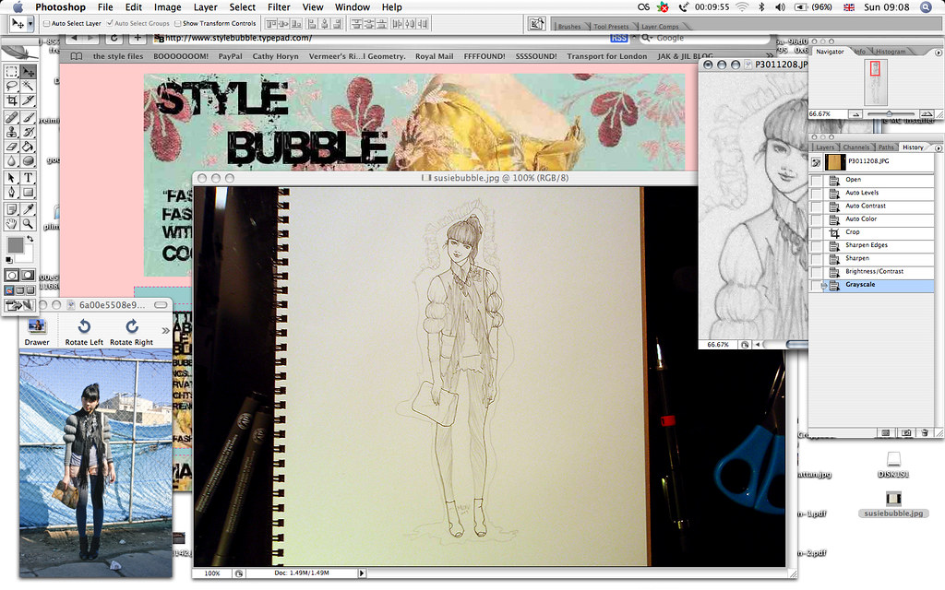The width and height of the screenshot is (945, 590).
Task: Set history brush source at Sharpen state
Action: point(816,259)
